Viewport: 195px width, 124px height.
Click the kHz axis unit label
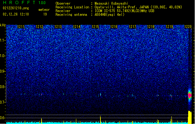[x=3, y=25]
